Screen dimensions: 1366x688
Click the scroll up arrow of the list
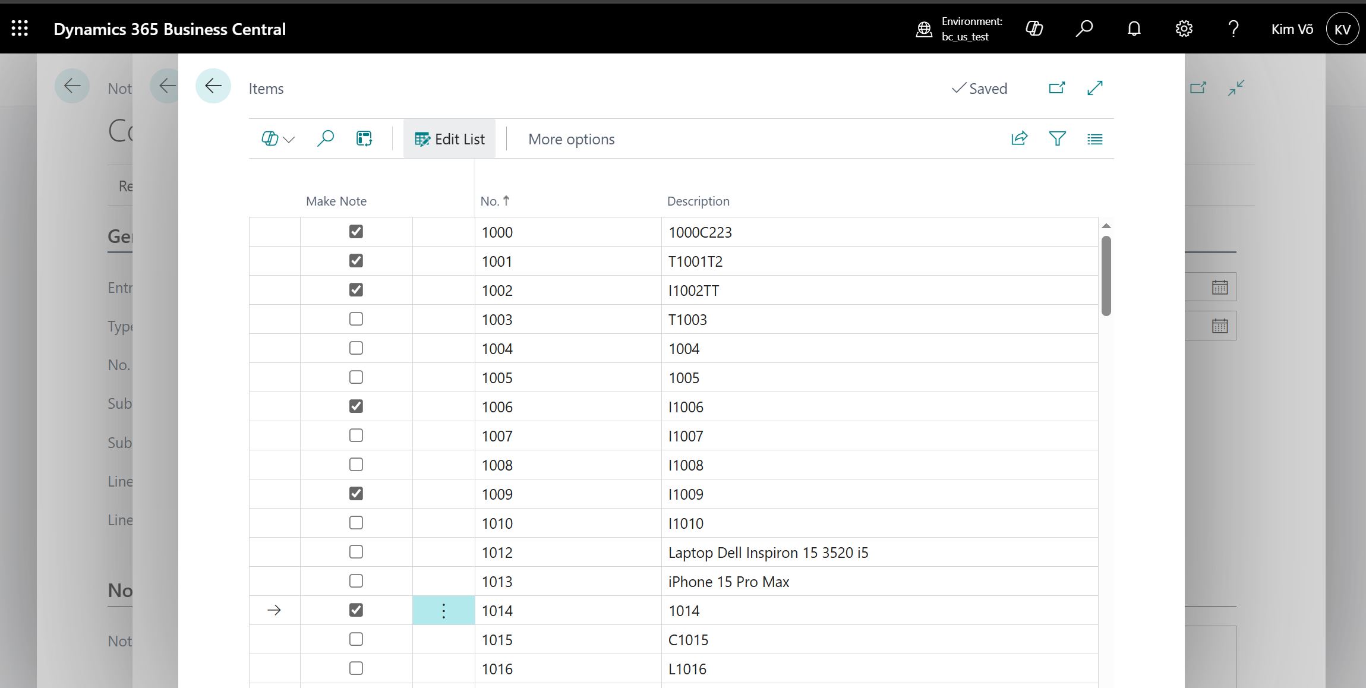(1106, 226)
